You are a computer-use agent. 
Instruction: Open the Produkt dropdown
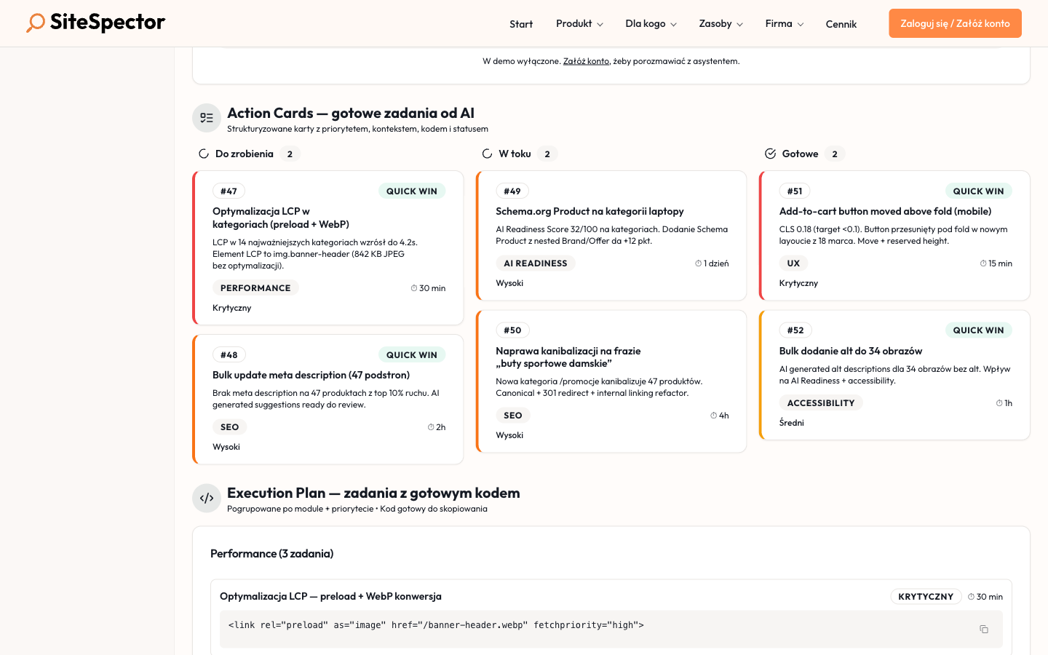579,23
